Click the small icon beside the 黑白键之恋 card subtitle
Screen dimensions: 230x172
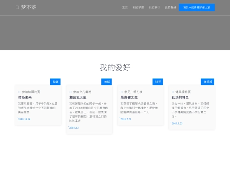point(121,92)
